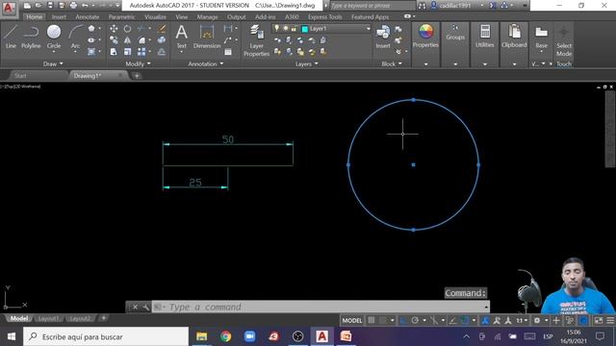Click the Insert block tool
This screenshot has width=616, height=346.
pyautogui.click(x=383, y=37)
